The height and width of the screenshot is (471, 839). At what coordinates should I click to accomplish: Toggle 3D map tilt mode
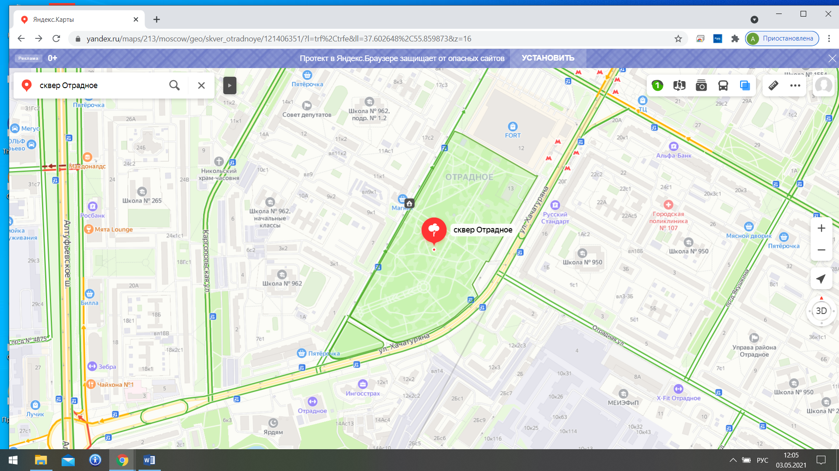pyautogui.click(x=821, y=311)
